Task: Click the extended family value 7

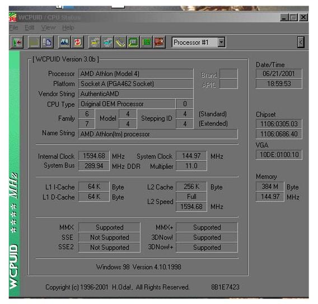Action: point(87,124)
